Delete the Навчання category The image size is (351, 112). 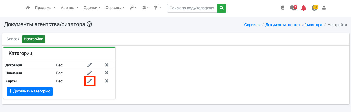tap(107, 73)
